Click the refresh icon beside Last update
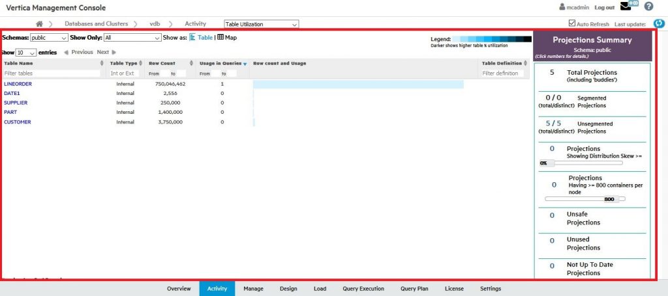The width and height of the screenshot is (668, 296). (x=658, y=24)
